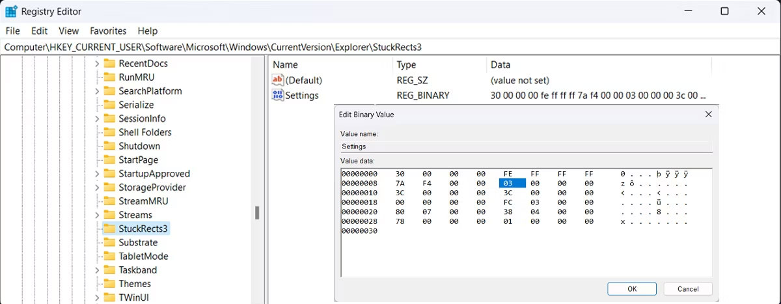Open the Edit menu
This screenshot has height=304, width=781.
click(x=40, y=31)
